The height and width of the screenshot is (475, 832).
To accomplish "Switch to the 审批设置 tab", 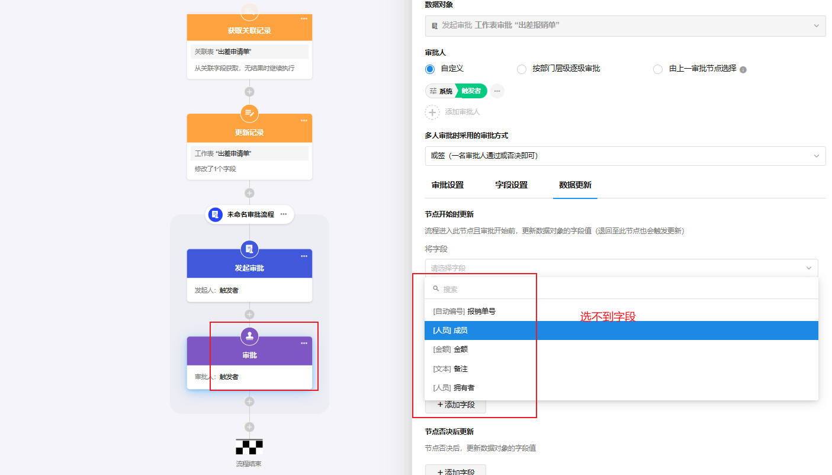I will point(448,185).
